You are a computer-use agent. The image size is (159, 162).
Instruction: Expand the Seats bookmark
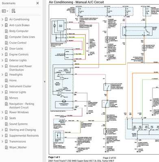coord(2,118)
